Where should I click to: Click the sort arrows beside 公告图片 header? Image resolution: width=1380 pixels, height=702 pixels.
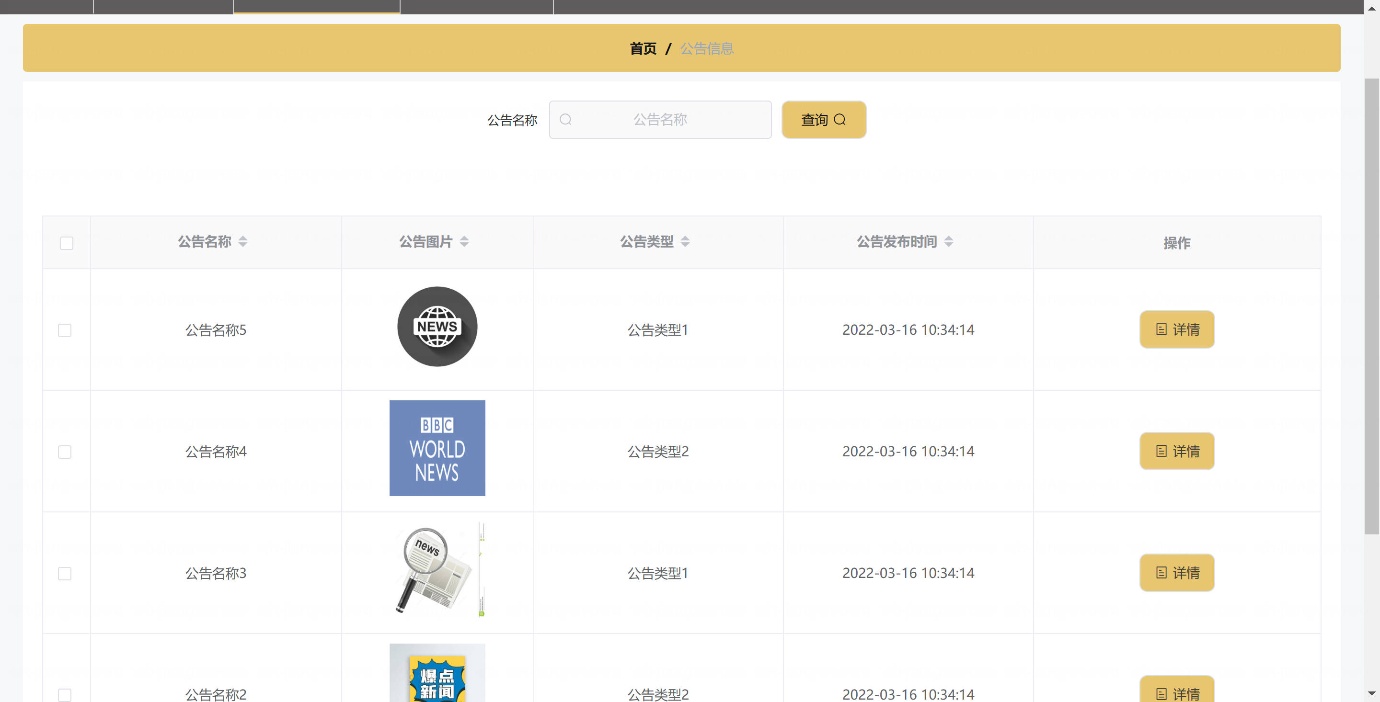(x=464, y=241)
